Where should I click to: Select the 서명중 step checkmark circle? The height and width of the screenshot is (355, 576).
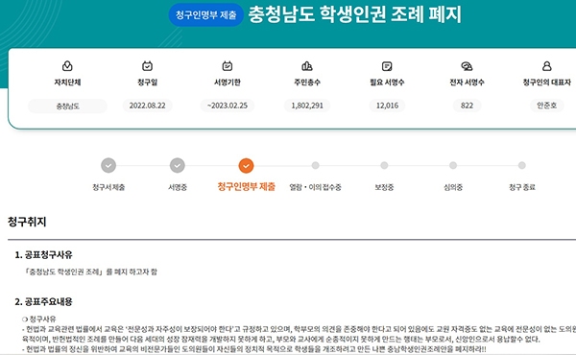pos(178,166)
